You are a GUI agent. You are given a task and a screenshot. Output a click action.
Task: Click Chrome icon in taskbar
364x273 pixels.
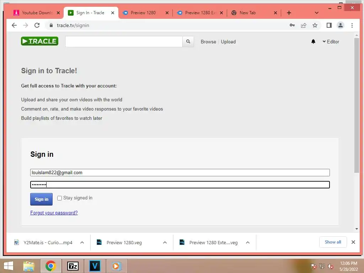point(50,266)
